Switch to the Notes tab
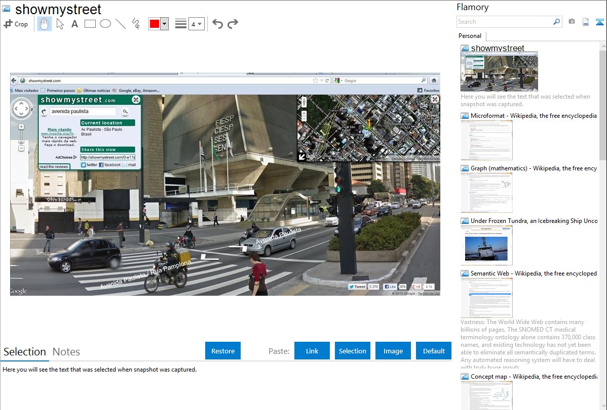Screen dimensions: 607x410 tap(66, 352)
